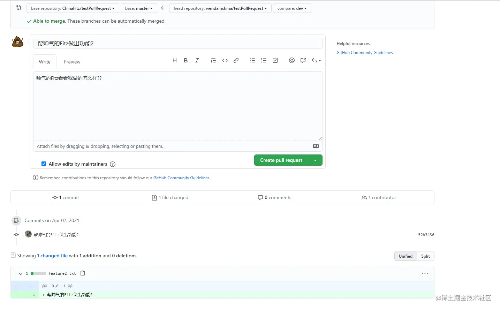Click the help icon beside Allow edits

point(113,164)
